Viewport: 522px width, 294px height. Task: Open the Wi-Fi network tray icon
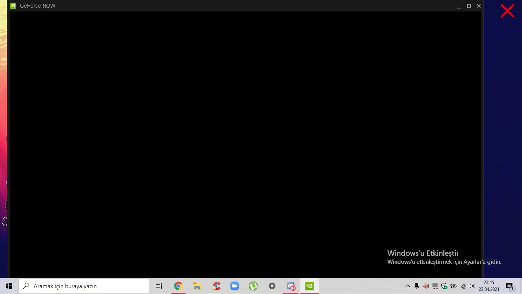[463, 286]
